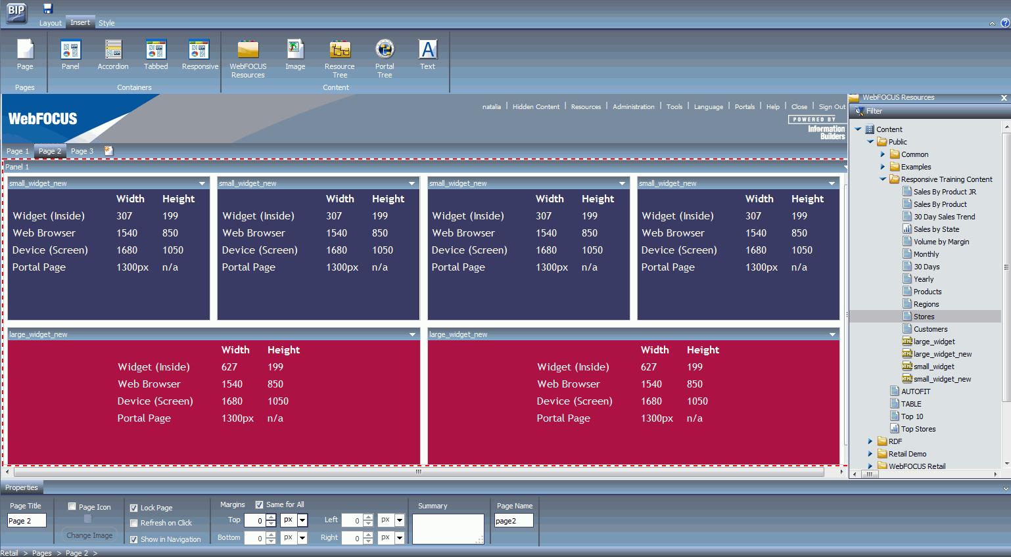The width and height of the screenshot is (1011, 557).
Task: Insert a Resource Tree
Action: tap(339, 58)
